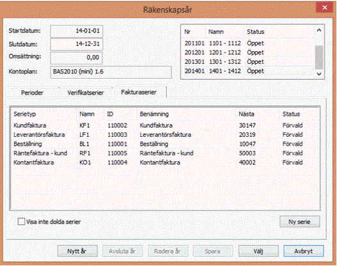Select the Leverantörsfaktura LF1 series row
The width and height of the screenshot is (337, 266).
[164, 135]
